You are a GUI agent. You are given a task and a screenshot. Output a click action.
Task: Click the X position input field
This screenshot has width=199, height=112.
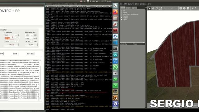pyautogui.click(x=10, y=35)
